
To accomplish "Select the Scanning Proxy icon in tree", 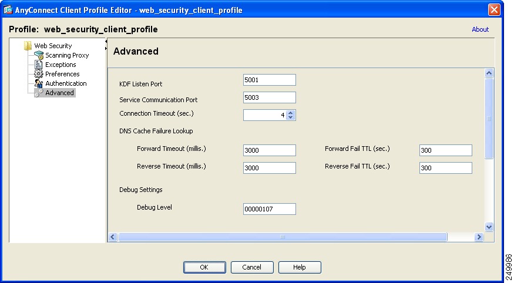I will (39, 55).
